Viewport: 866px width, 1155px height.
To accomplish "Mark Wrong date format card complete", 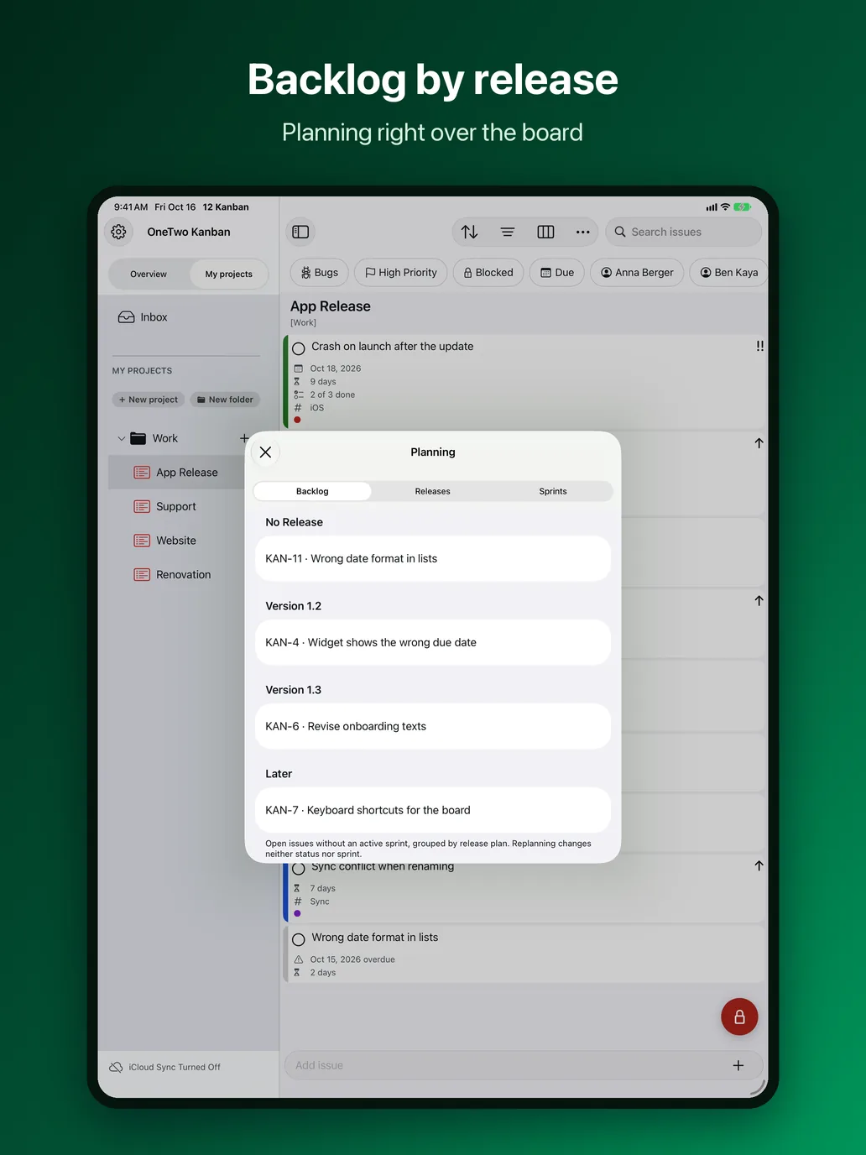I will pyautogui.click(x=298, y=939).
